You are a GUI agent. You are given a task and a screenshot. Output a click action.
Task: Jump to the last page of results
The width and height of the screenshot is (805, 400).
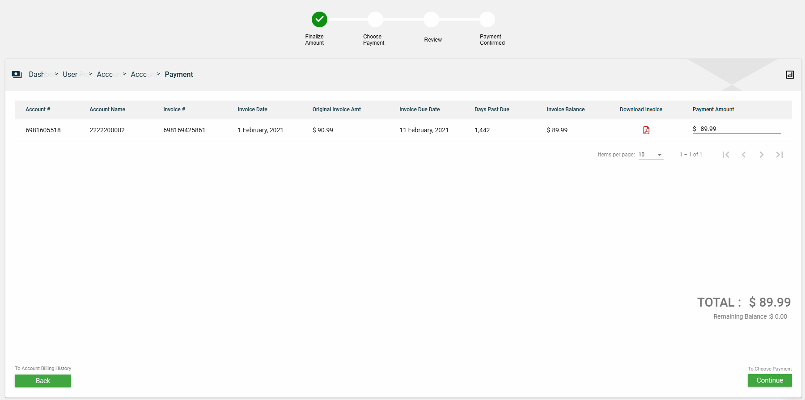pyautogui.click(x=780, y=155)
